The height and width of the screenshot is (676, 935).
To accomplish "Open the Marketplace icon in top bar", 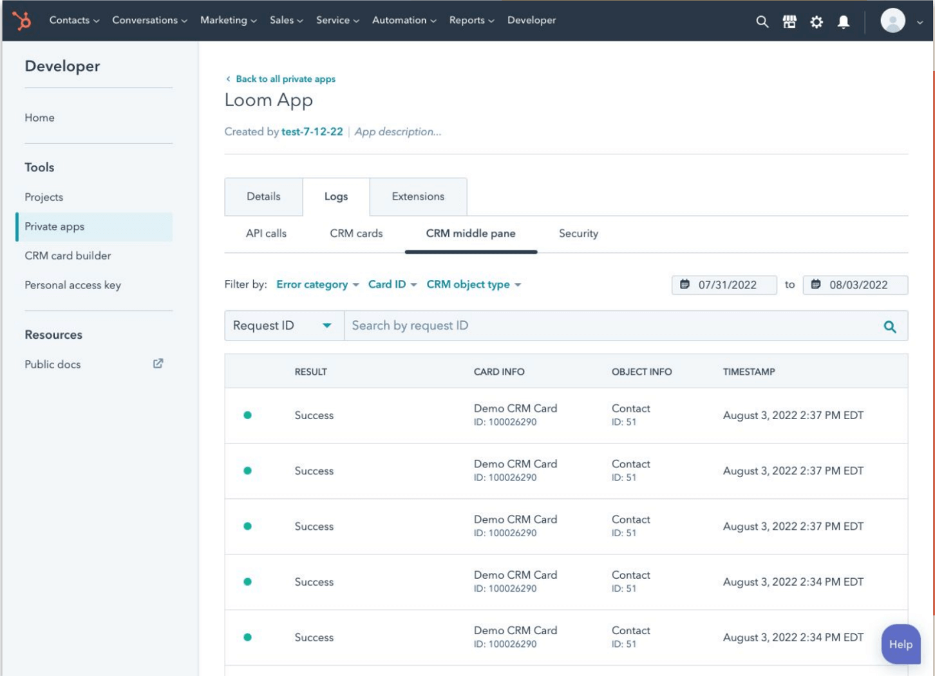I will tap(789, 21).
